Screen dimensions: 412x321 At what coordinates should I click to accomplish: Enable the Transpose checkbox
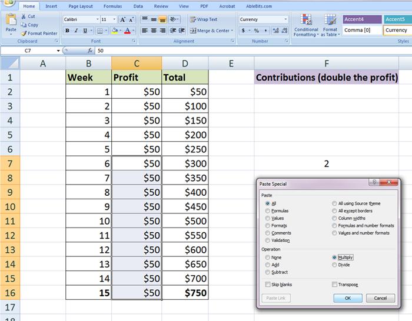335,285
